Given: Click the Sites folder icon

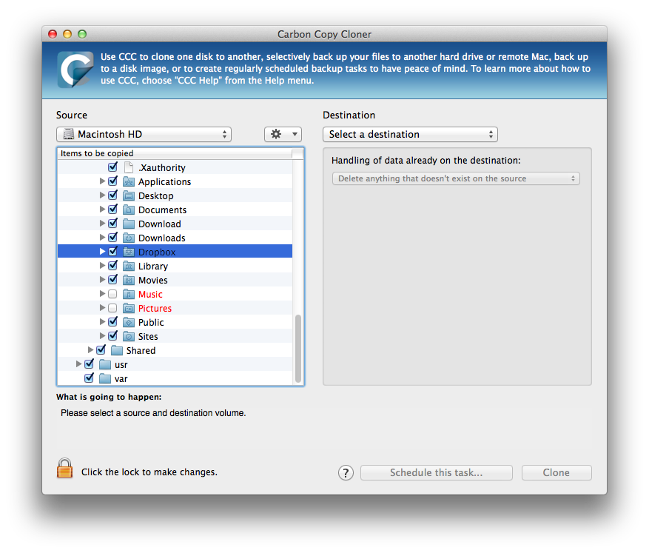Looking at the screenshot, I should click(x=129, y=336).
